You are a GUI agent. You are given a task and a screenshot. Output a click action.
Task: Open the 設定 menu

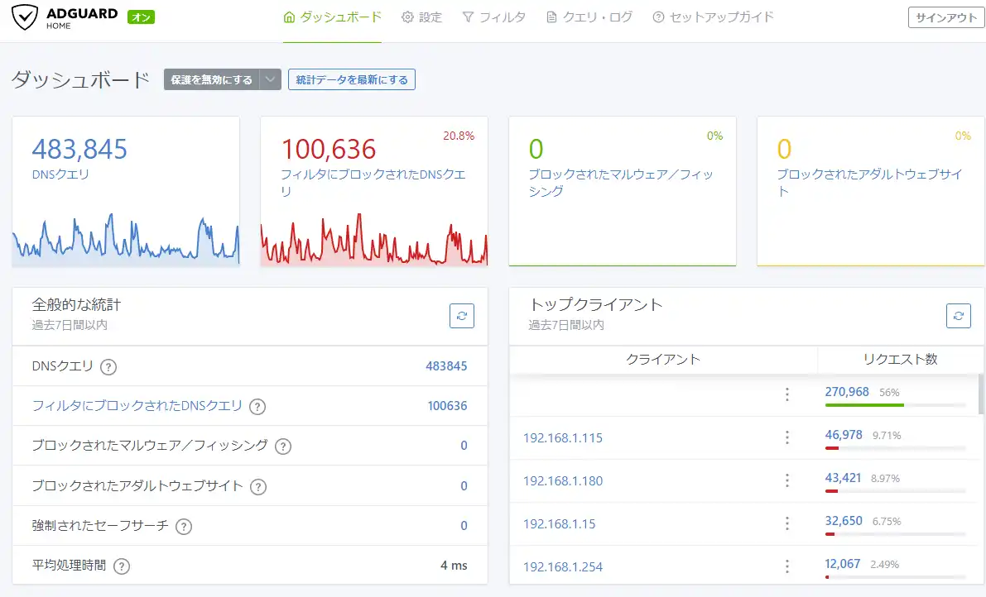(x=422, y=17)
